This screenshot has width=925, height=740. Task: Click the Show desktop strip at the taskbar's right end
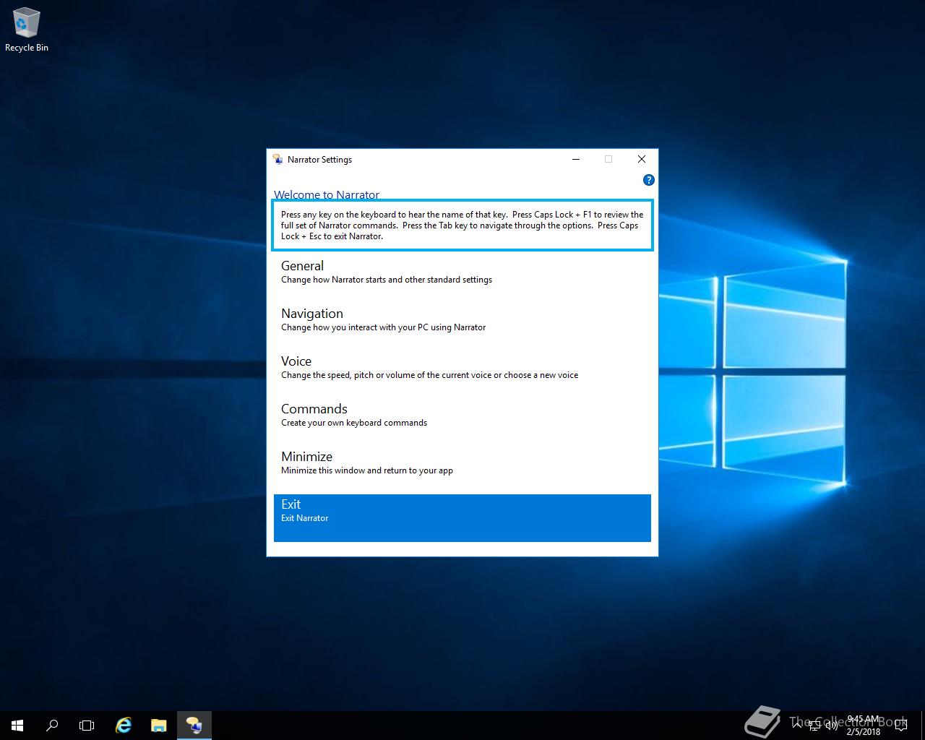pos(923,726)
